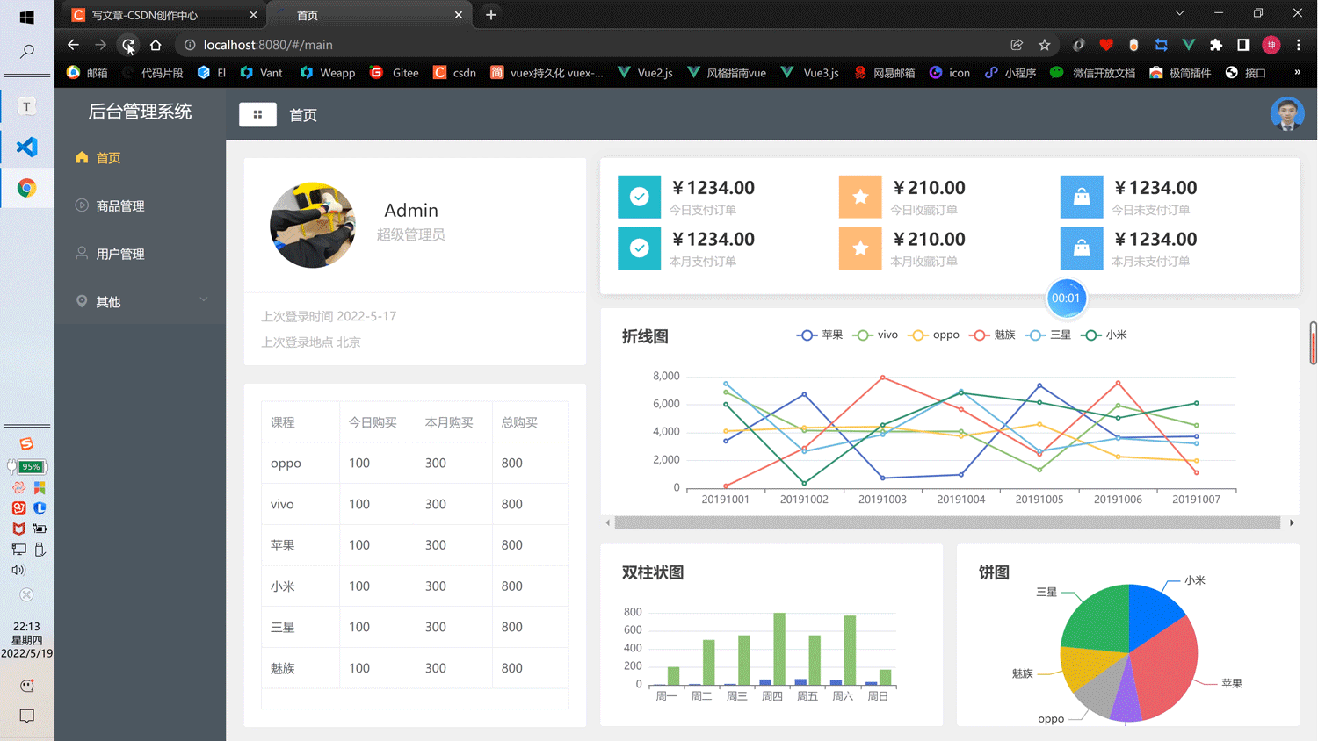
Task: Click the 魅族 row name in the table
Action: [283, 668]
